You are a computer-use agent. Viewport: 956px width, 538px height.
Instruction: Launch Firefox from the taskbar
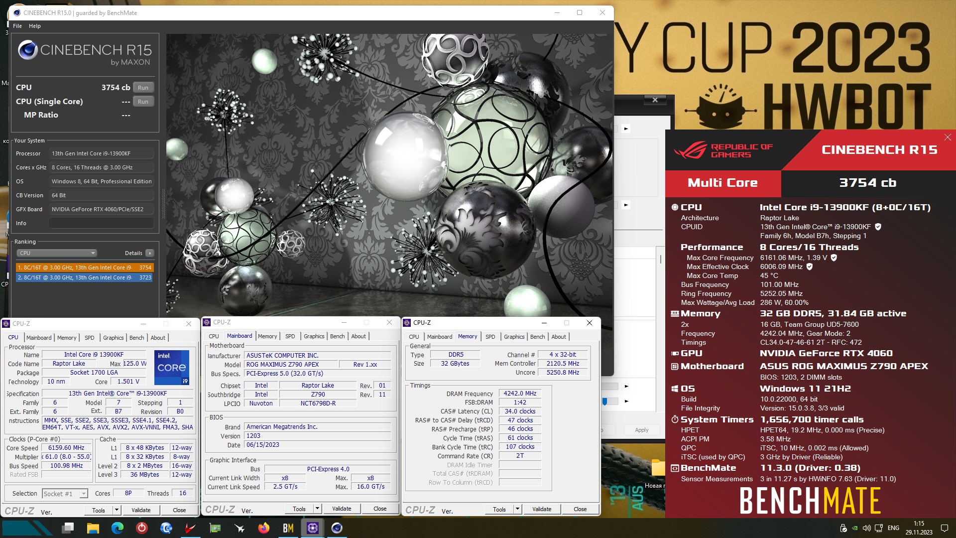pos(264,528)
